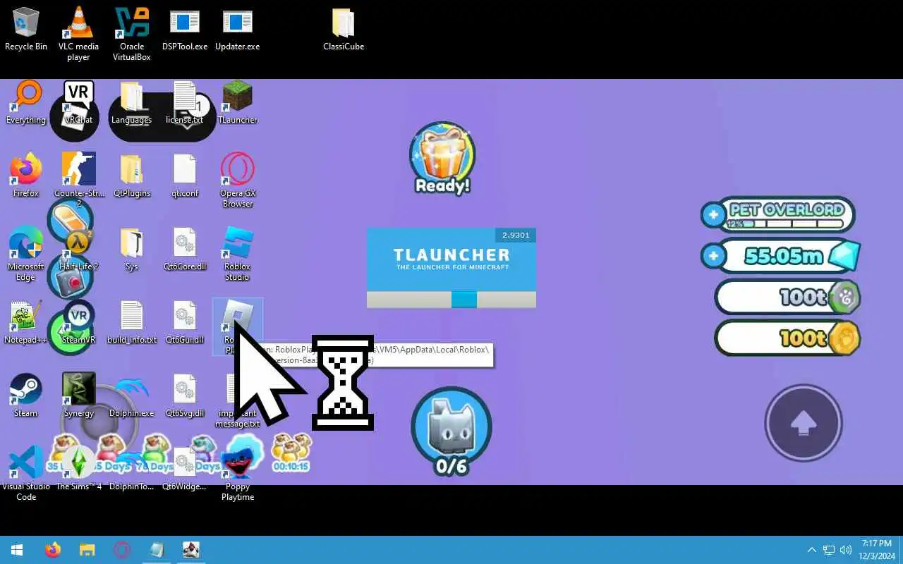Viewport: 903px width, 564px height.
Task: Select Dolphin.exe on the desktop
Action: [x=131, y=396]
